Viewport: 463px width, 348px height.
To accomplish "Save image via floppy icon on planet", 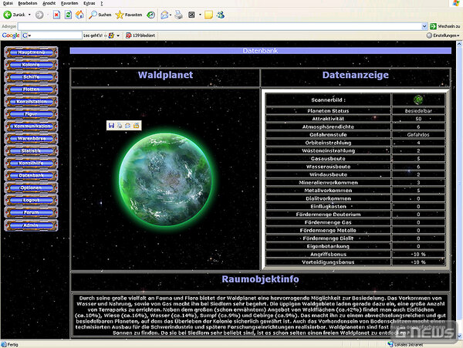I will (111, 126).
